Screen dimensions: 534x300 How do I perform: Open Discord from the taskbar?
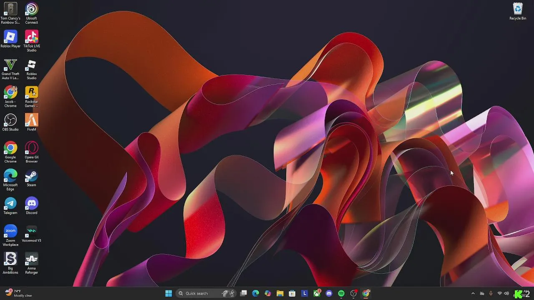(x=329, y=293)
